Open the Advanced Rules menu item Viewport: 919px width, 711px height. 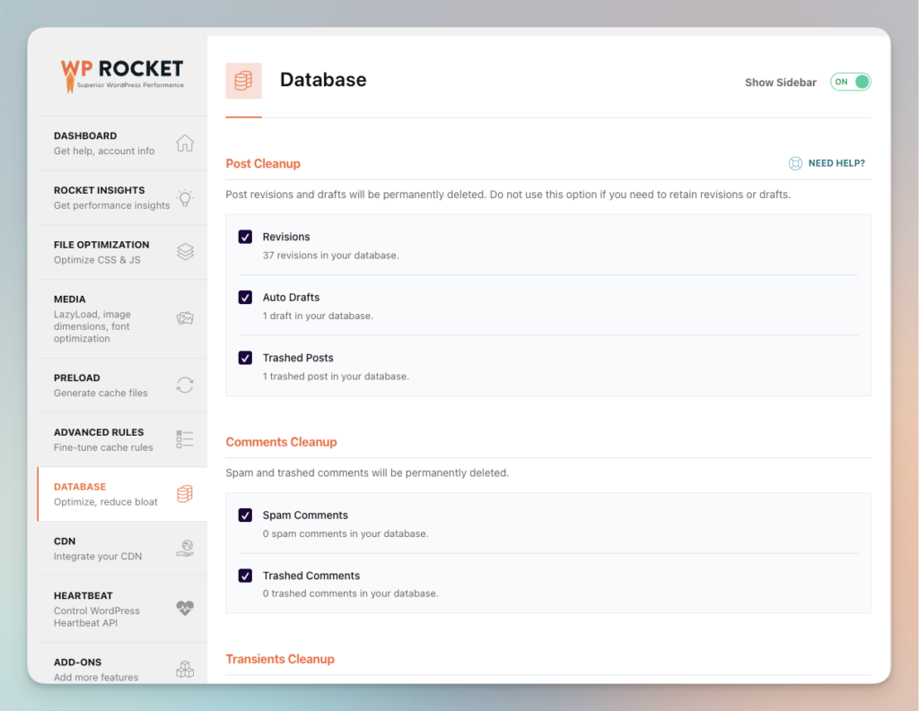click(x=122, y=440)
